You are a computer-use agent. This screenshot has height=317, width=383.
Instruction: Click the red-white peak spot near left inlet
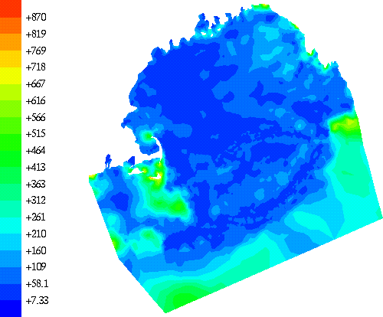pyautogui.click(x=156, y=176)
